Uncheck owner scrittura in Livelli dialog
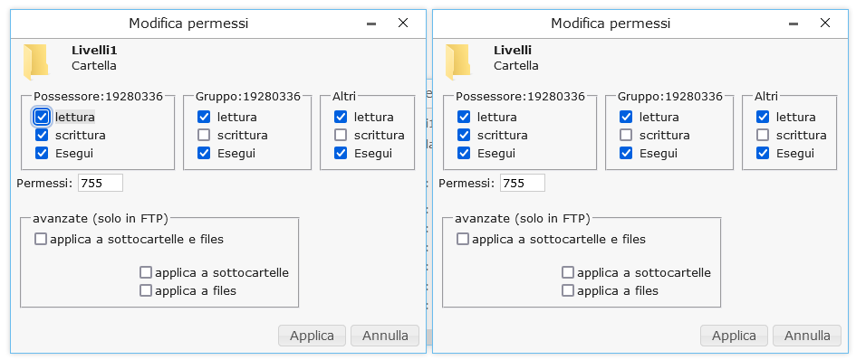Image resolution: width=856 pixels, height=360 pixels. [464, 135]
